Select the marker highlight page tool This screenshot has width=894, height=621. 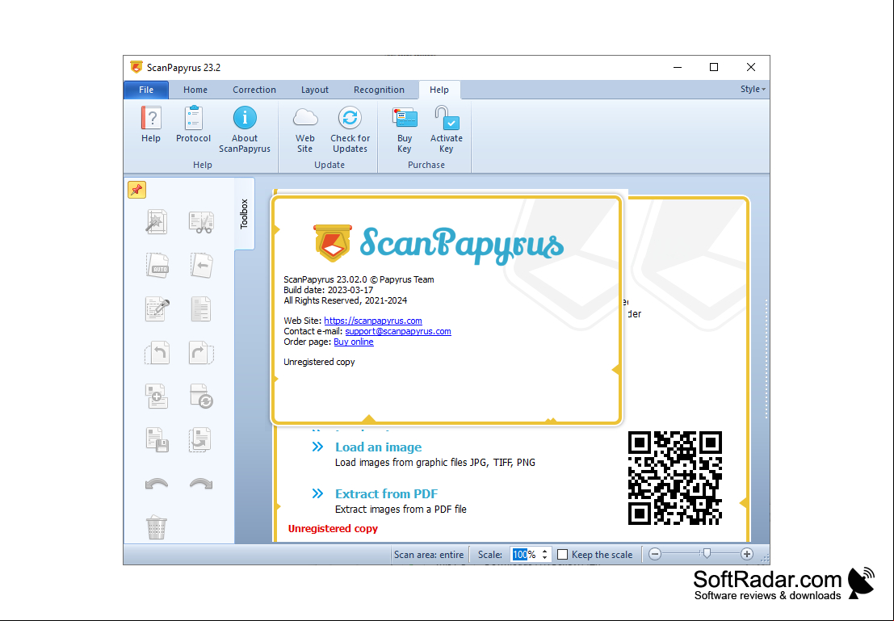point(157,309)
